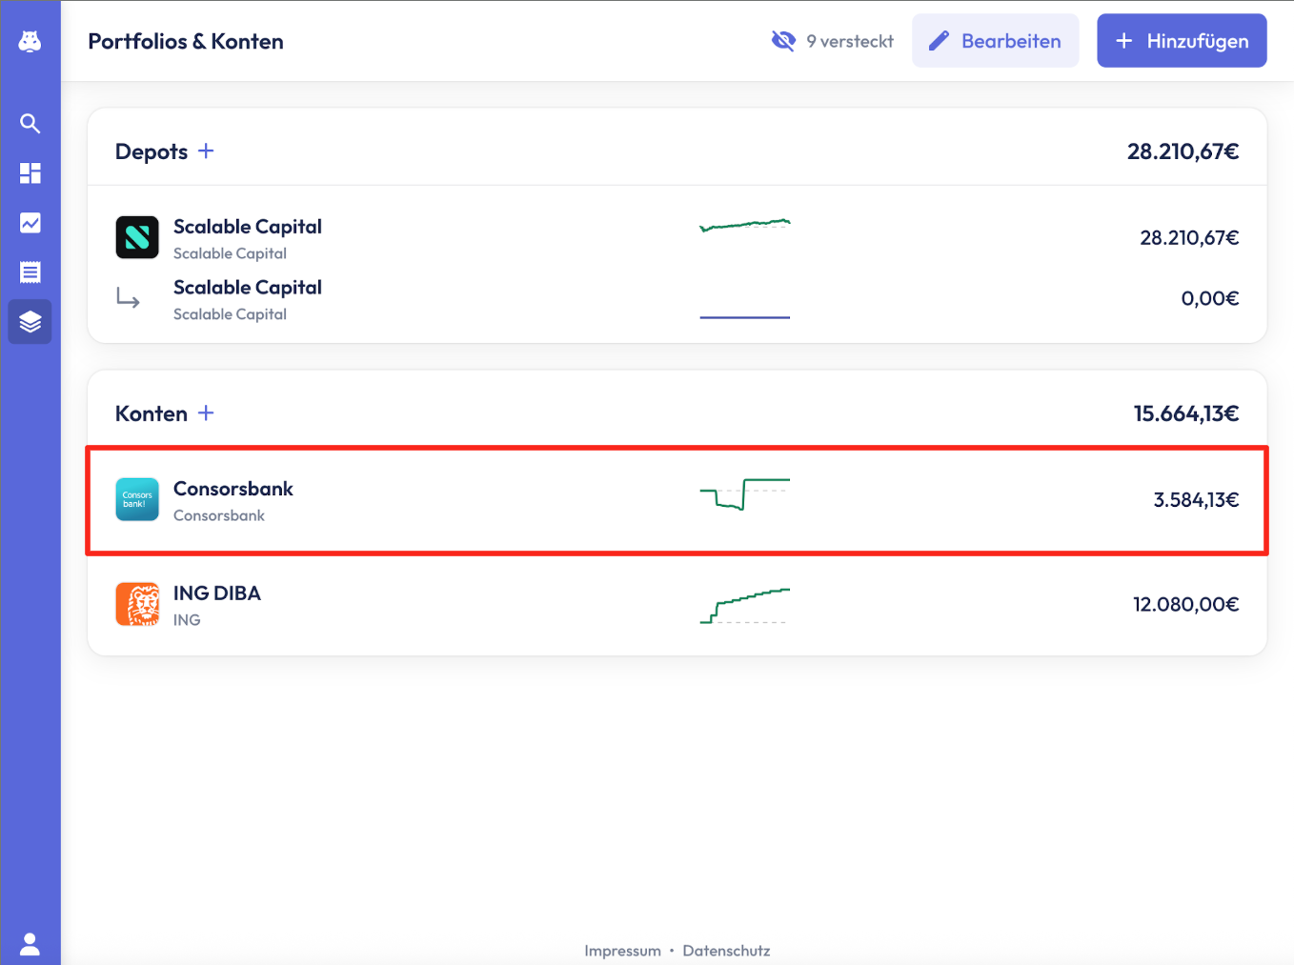Click the Scalable Capital sparkline chart
The height and width of the screenshot is (965, 1294).
[x=744, y=226]
